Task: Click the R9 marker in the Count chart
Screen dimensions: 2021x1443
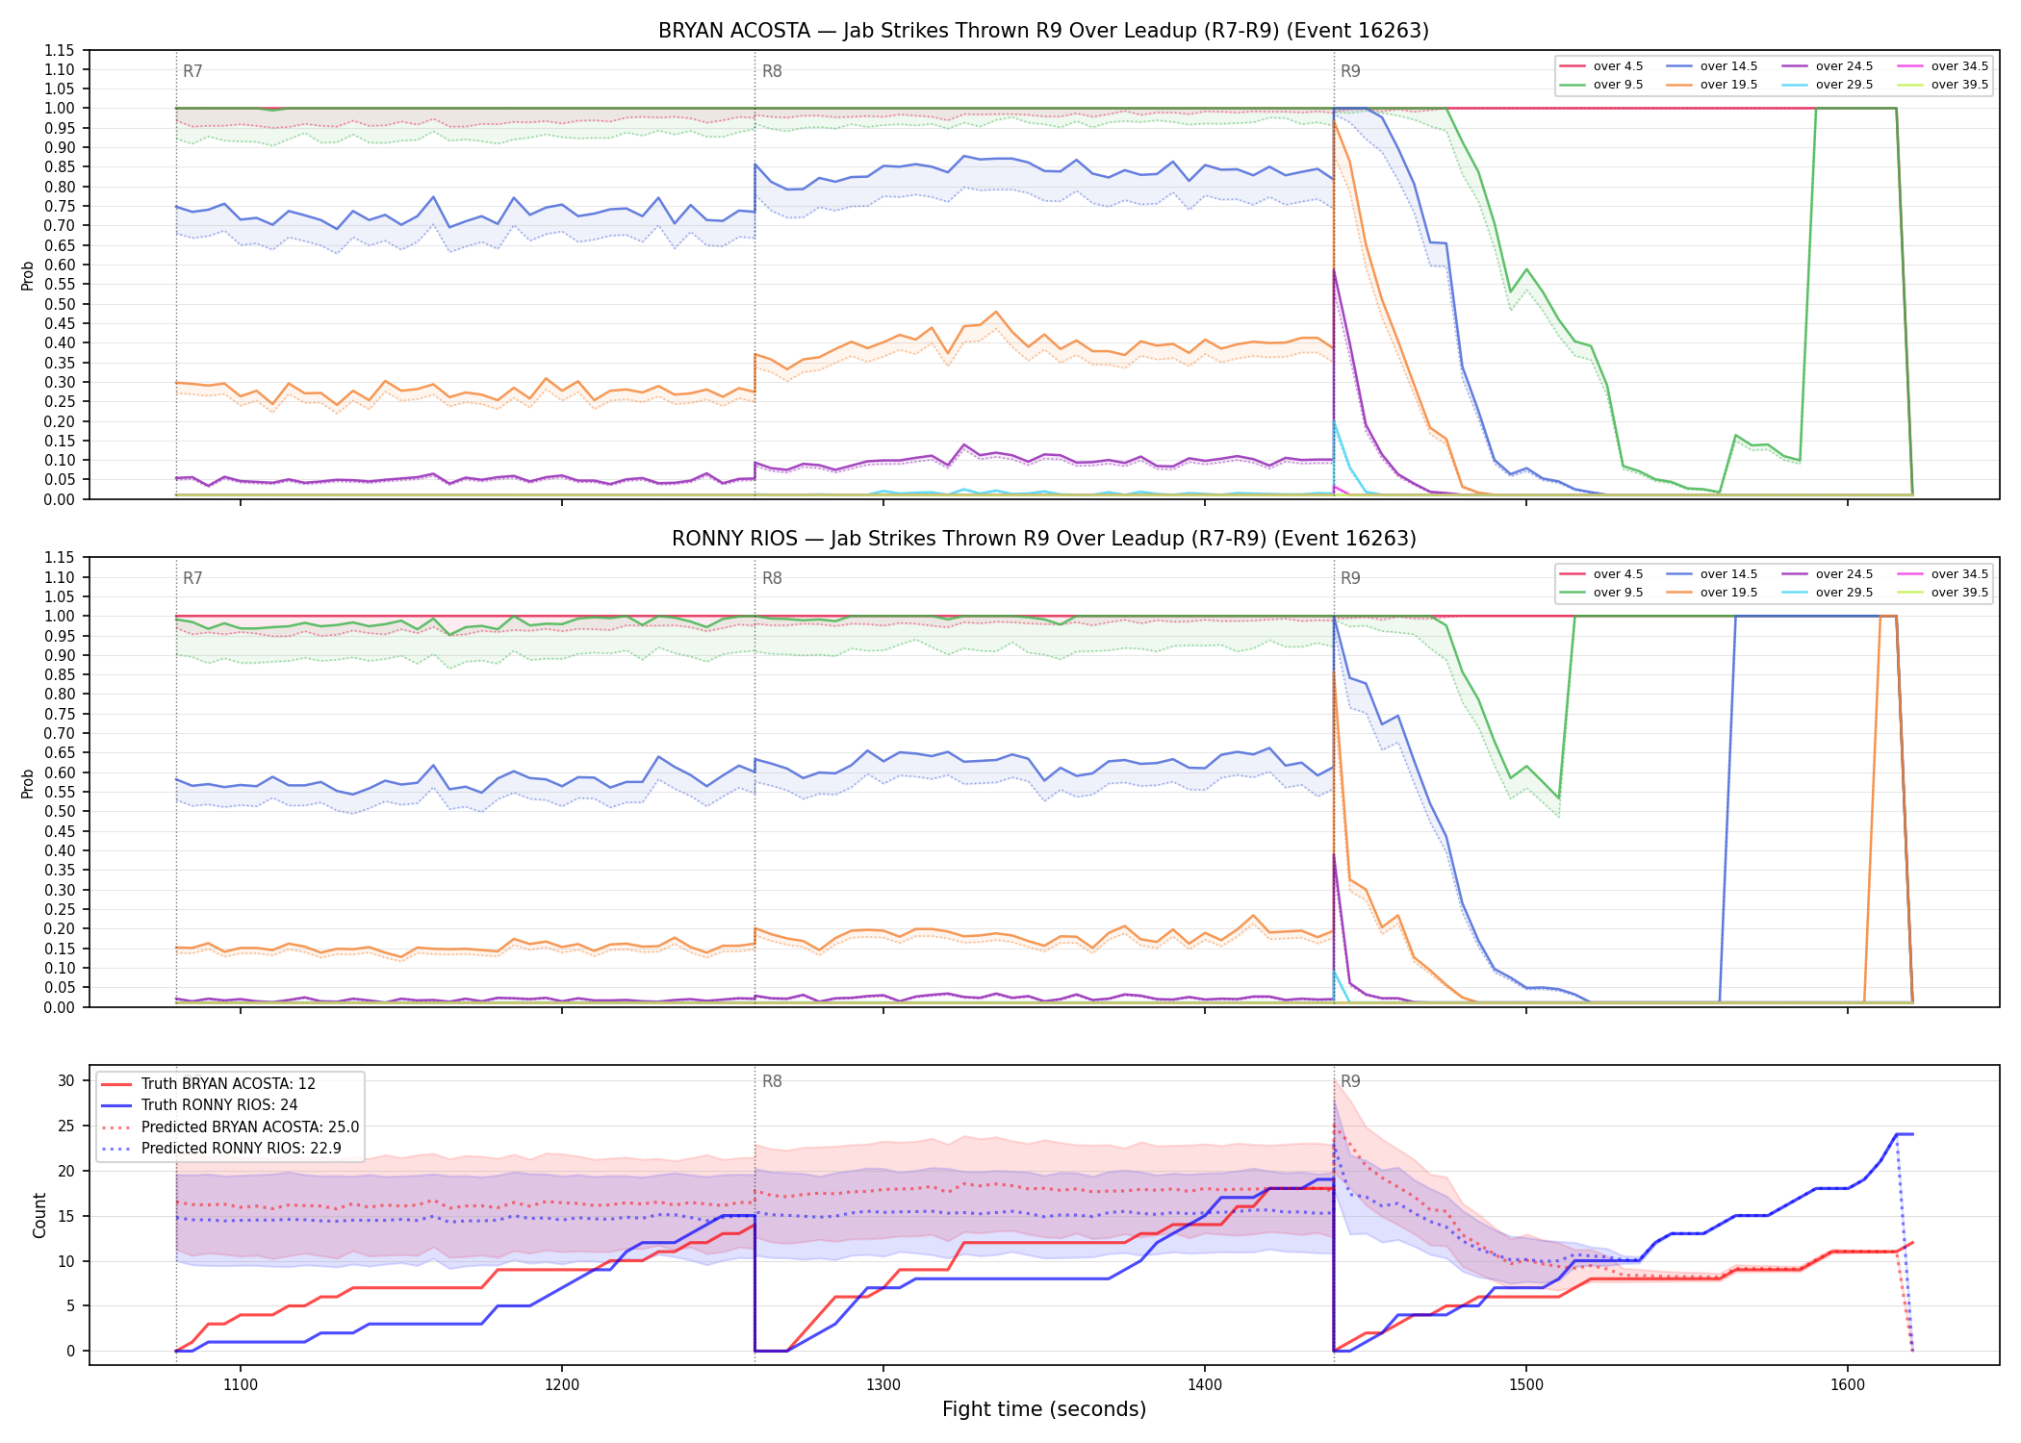Action: 1350,1081
